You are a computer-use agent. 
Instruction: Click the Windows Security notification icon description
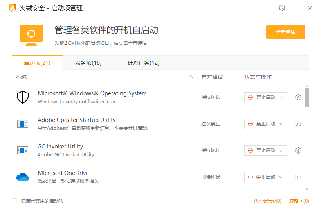pyautogui.click(x=76, y=102)
